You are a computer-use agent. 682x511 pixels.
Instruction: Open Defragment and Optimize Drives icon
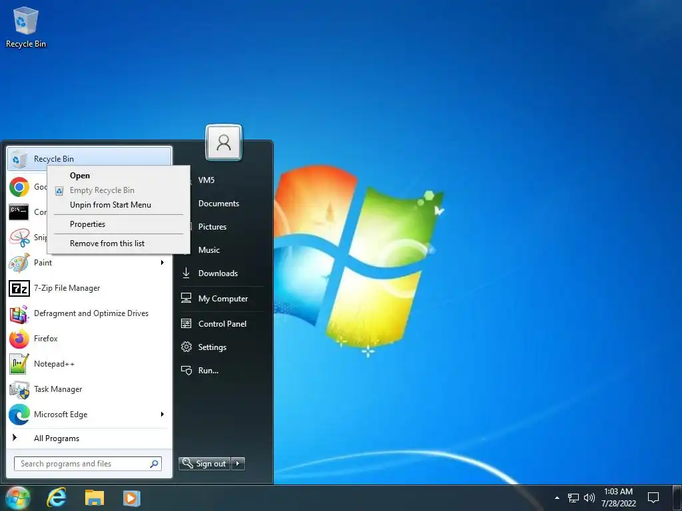19,313
